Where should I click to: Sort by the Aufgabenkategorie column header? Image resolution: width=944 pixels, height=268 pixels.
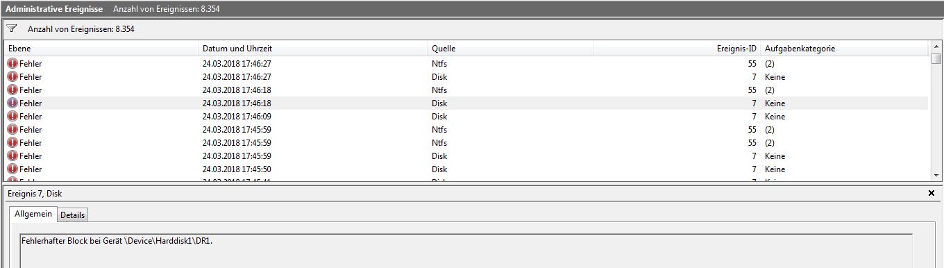(x=845, y=49)
